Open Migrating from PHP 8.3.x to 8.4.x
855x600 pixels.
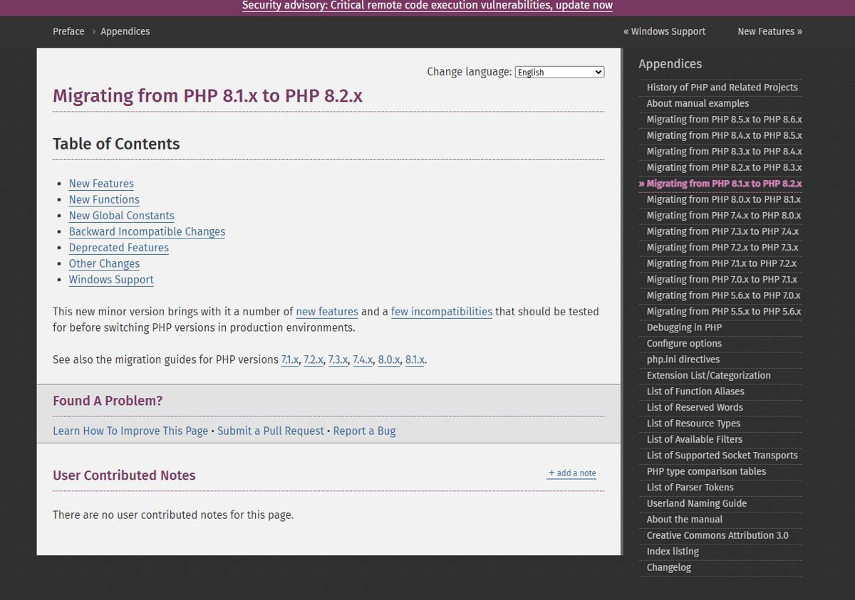(x=724, y=152)
